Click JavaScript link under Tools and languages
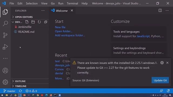The width and height of the screenshot is (173, 97). tap(143, 36)
